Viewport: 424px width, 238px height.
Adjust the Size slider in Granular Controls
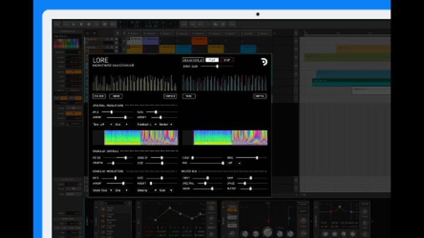tap(162, 163)
